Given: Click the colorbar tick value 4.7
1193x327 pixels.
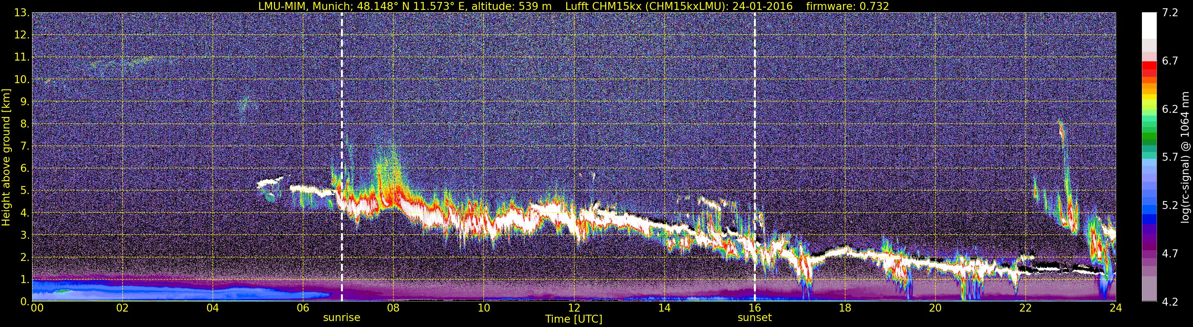Looking at the screenshot, I should click(x=1170, y=254).
